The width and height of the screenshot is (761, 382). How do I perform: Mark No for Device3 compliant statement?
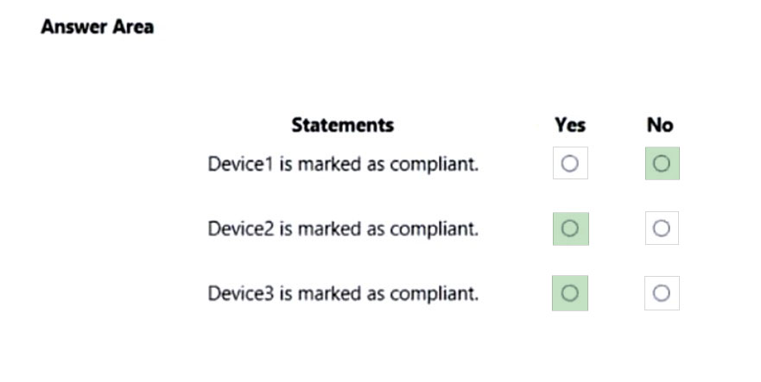[662, 293]
